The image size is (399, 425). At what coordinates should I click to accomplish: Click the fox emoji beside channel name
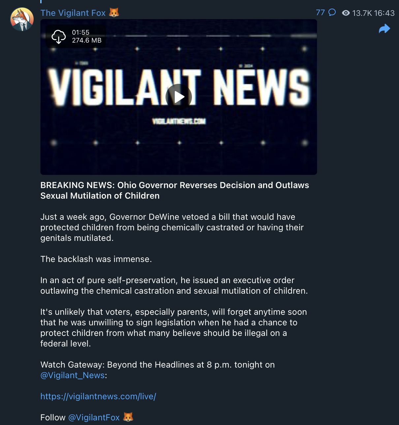114,13
